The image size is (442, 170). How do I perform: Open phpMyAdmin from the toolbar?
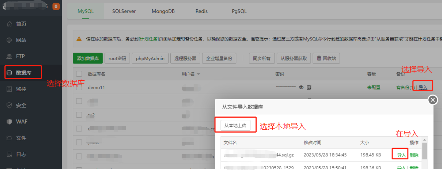(150, 58)
